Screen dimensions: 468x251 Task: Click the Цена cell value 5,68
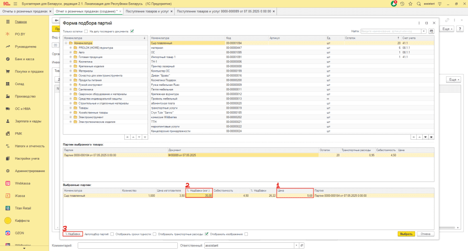[295, 196]
